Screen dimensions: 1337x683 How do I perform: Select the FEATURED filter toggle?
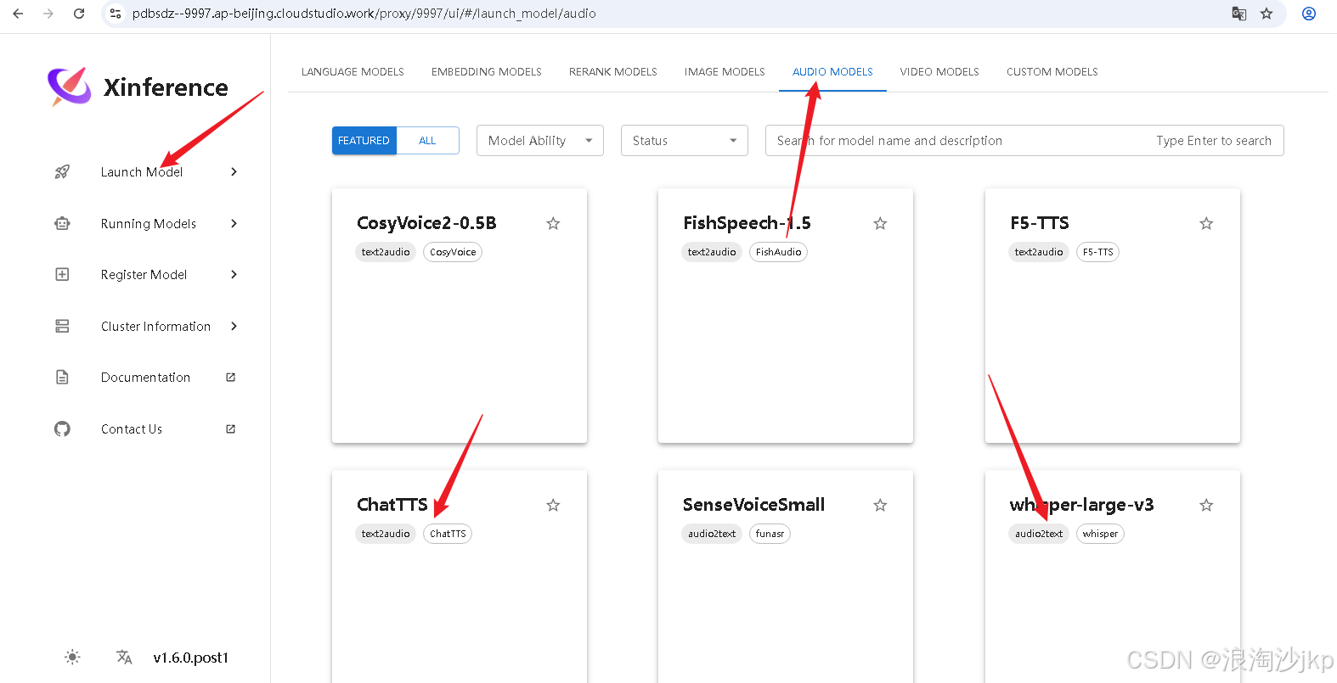[364, 140]
